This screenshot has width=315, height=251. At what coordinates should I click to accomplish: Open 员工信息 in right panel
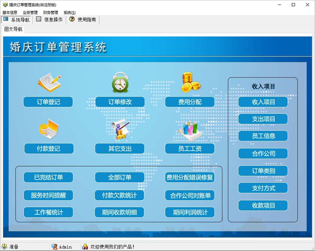(x=263, y=136)
